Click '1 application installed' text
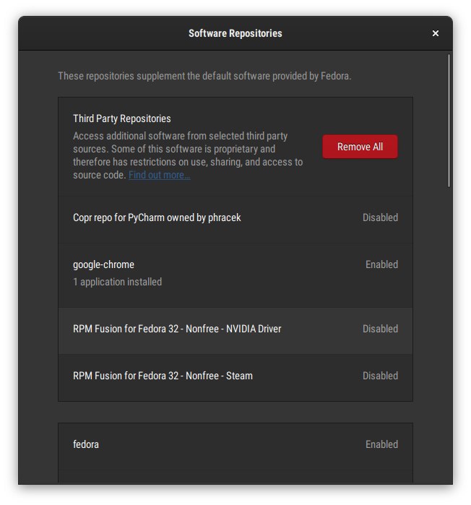 118,282
